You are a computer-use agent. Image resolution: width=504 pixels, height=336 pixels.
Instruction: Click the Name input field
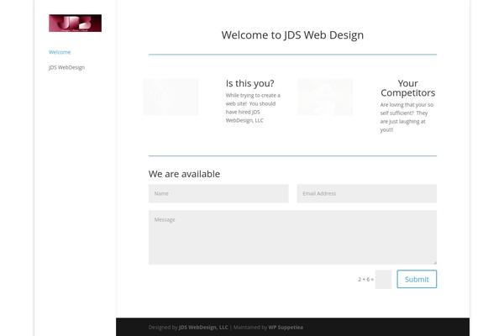pyautogui.click(x=218, y=193)
